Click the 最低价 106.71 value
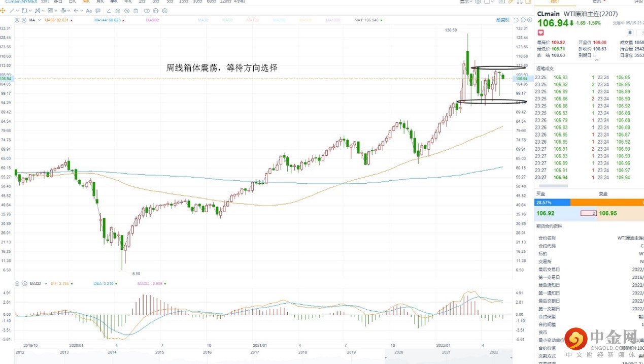The image size is (644, 364). click(558, 49)
